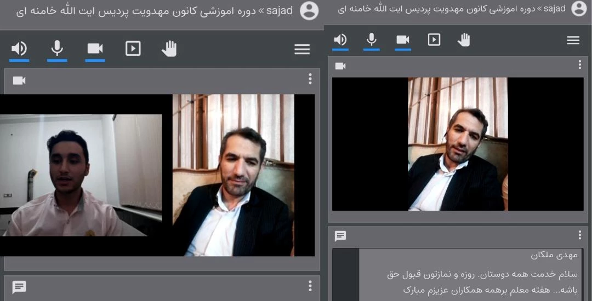Click the profile avatar icon in the right header

click(578, 8)
